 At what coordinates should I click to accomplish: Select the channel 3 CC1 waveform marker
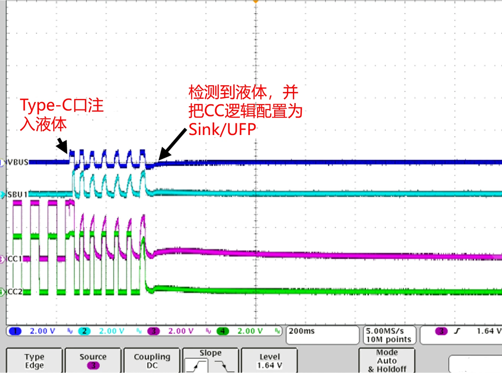point(2,259)
